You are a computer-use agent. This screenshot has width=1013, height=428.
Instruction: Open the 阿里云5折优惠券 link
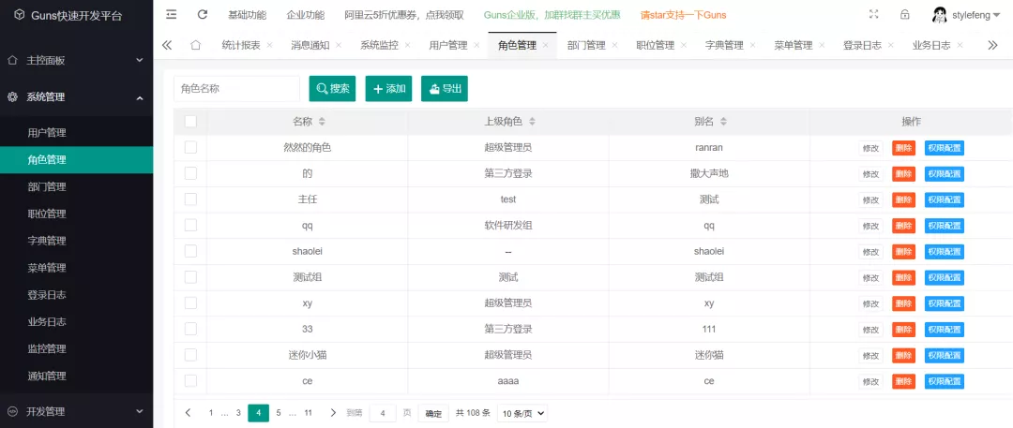(x=404, y=15)
